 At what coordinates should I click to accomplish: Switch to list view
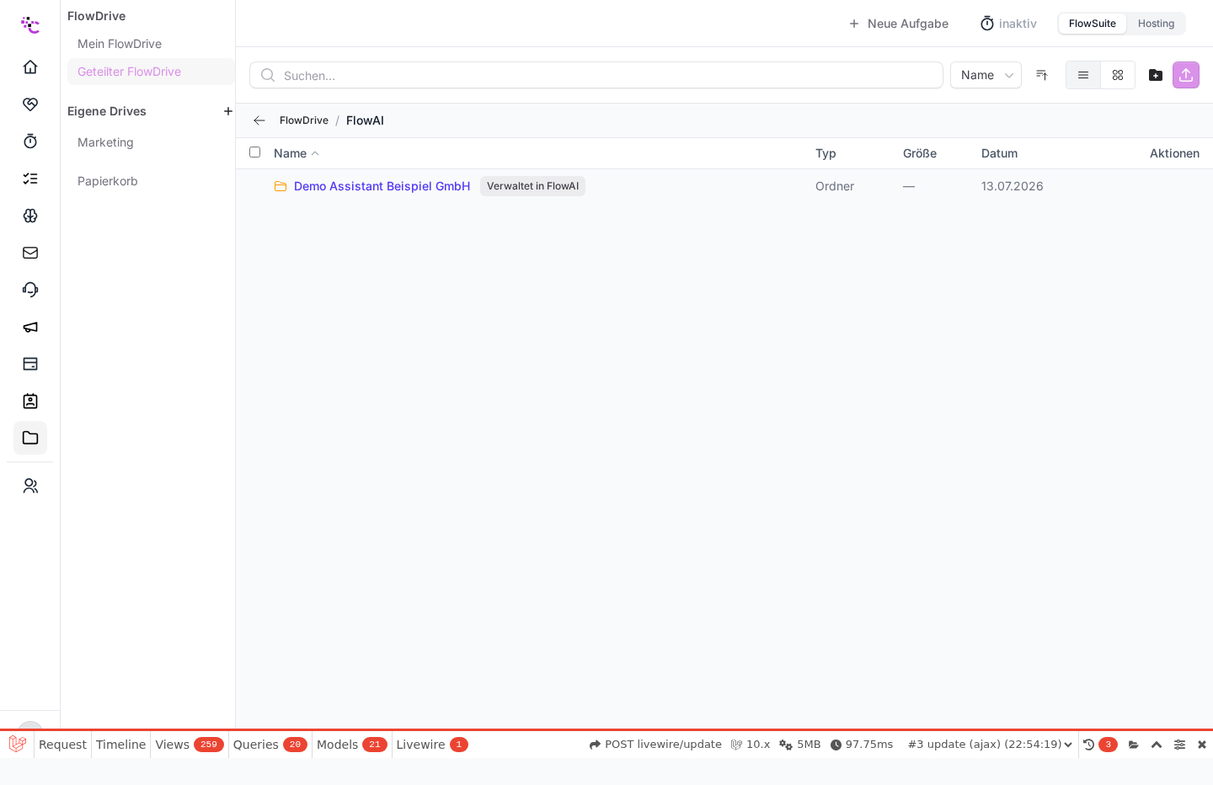1083,75
